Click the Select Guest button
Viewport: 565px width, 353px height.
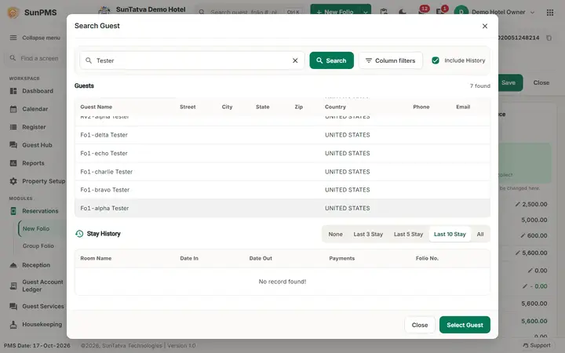[465, 325]
